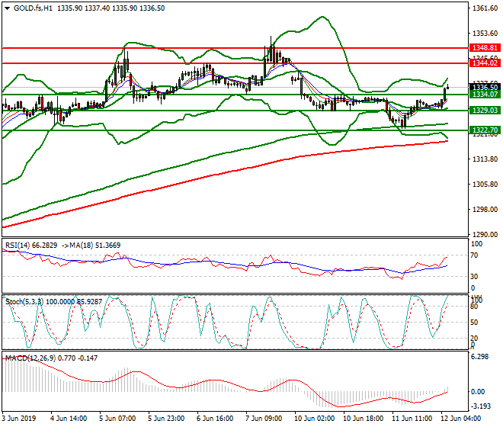Select the 4 Jun 14:00 time axis label

69,419
